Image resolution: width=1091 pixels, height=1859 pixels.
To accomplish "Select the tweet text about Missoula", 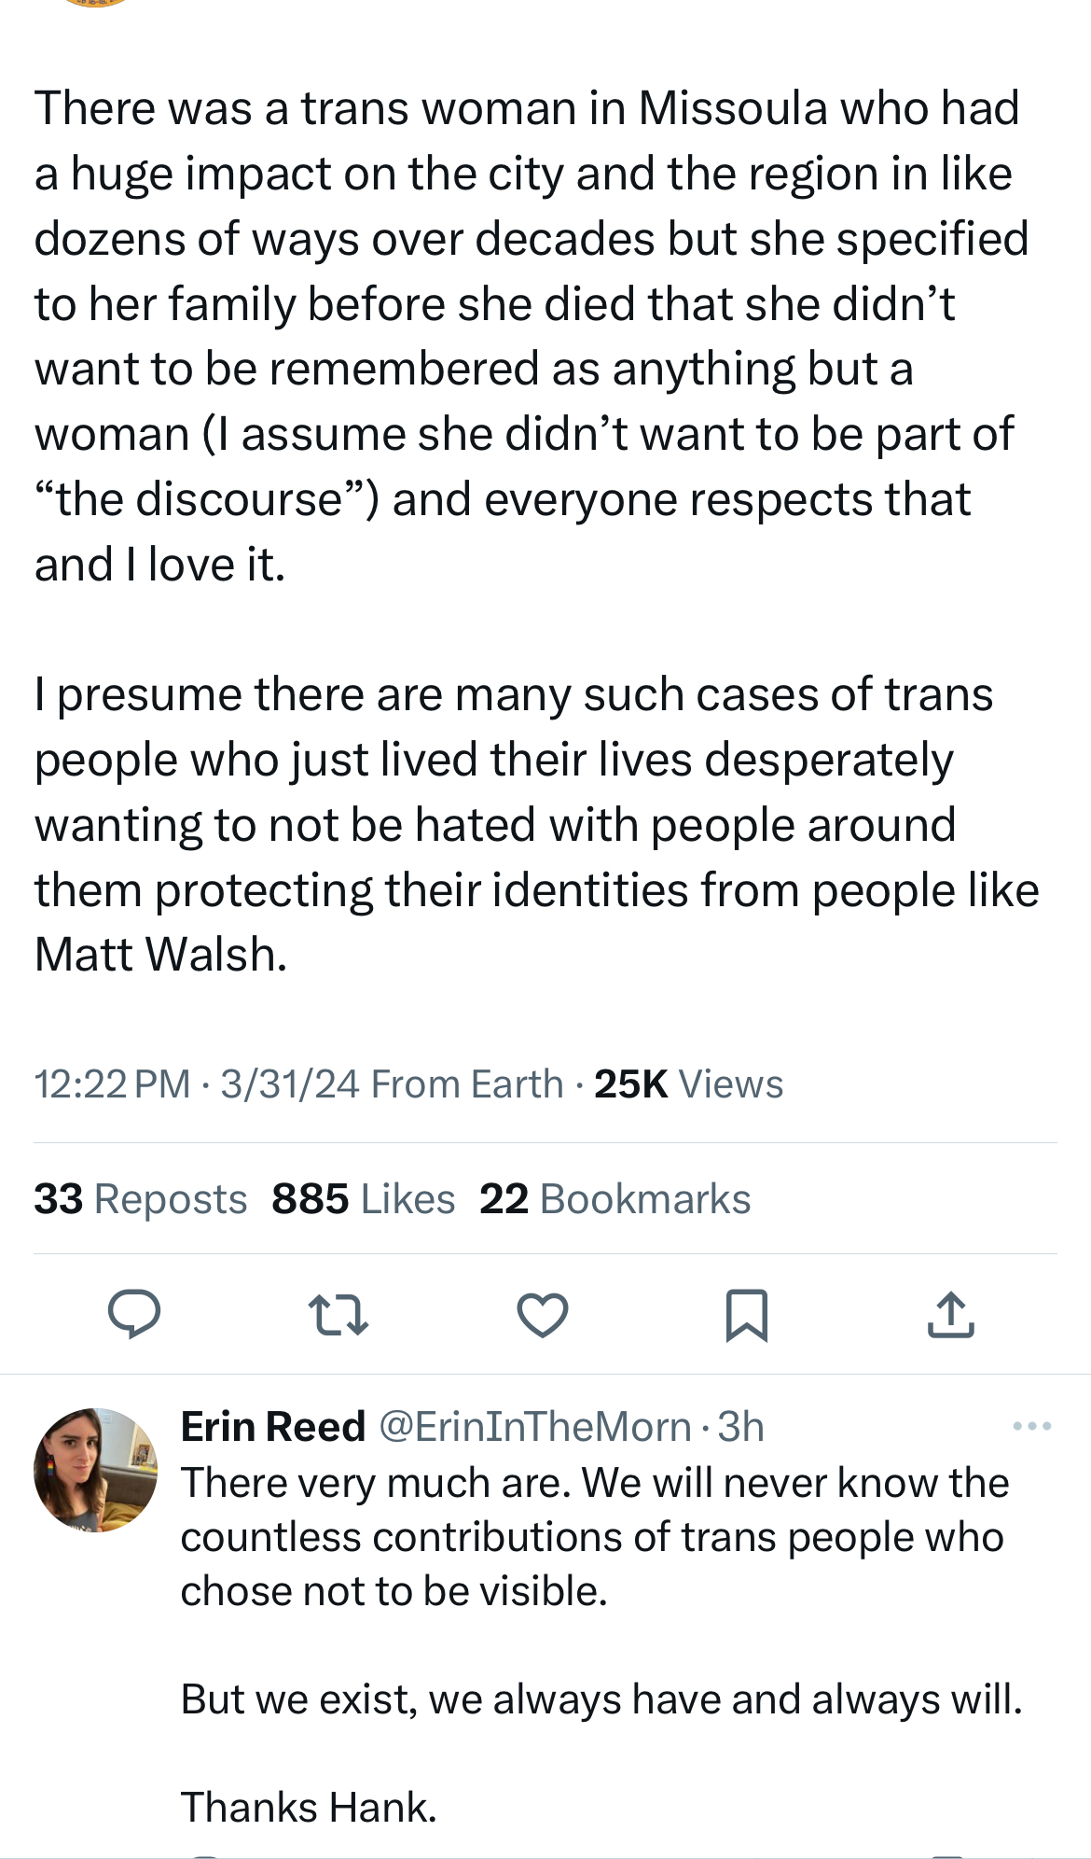I will [x=532, y=336].
